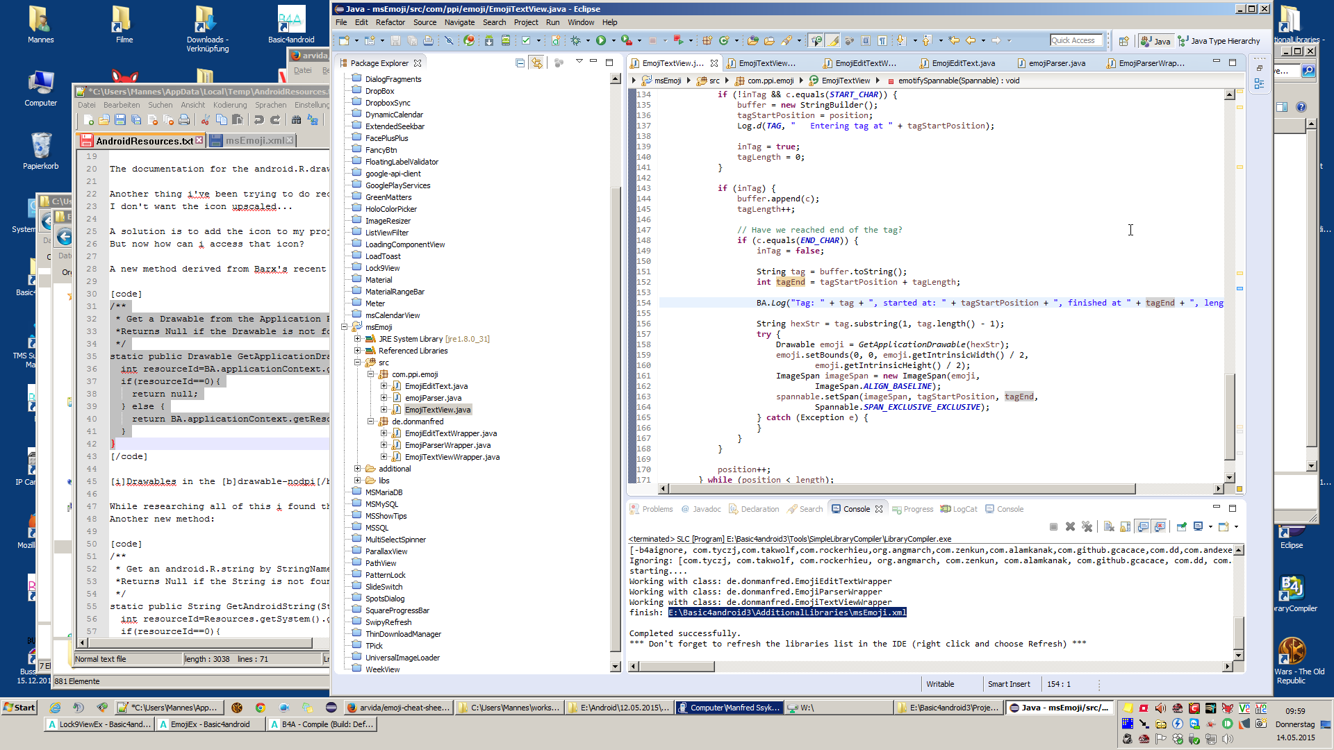1334x750 pixels.
Task: Toggle Mark Occurrences in the toolbar
Action: (x=833, y=41)
